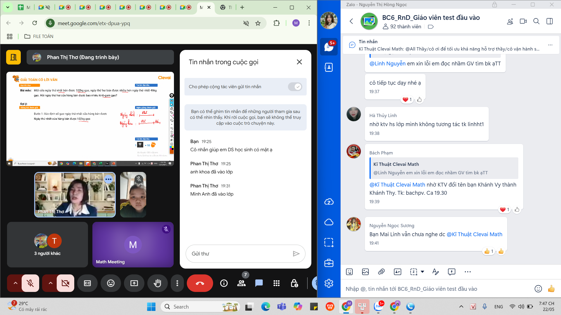The image size is (561, 315).
Task: Expand the Zalo screenshot options arrow
Action: [x=422, y=272]
